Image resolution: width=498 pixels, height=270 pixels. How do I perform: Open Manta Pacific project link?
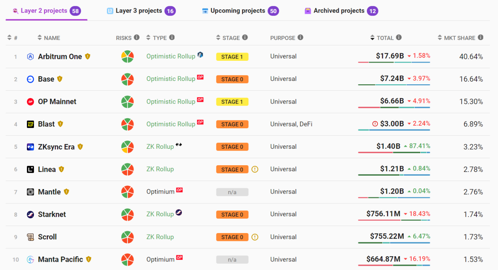[61, 260]
